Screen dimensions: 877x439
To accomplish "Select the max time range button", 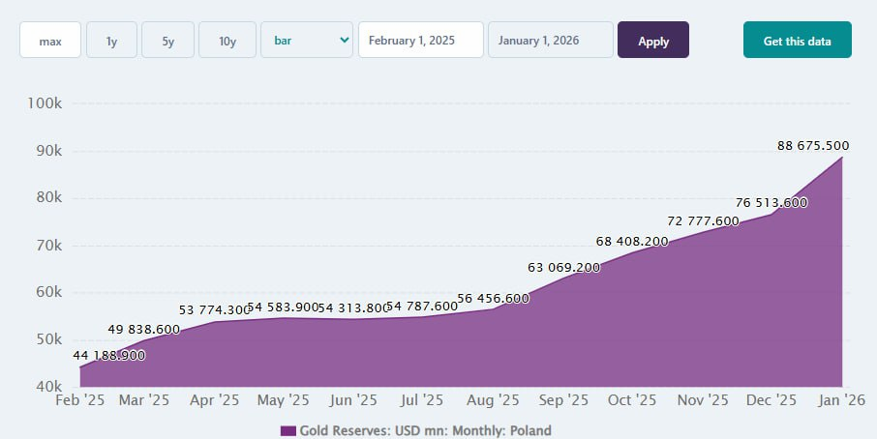I will (50, 41).
